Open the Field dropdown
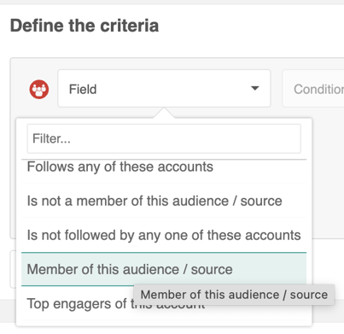This screenshot has width=344, height=334. point(164,89)
